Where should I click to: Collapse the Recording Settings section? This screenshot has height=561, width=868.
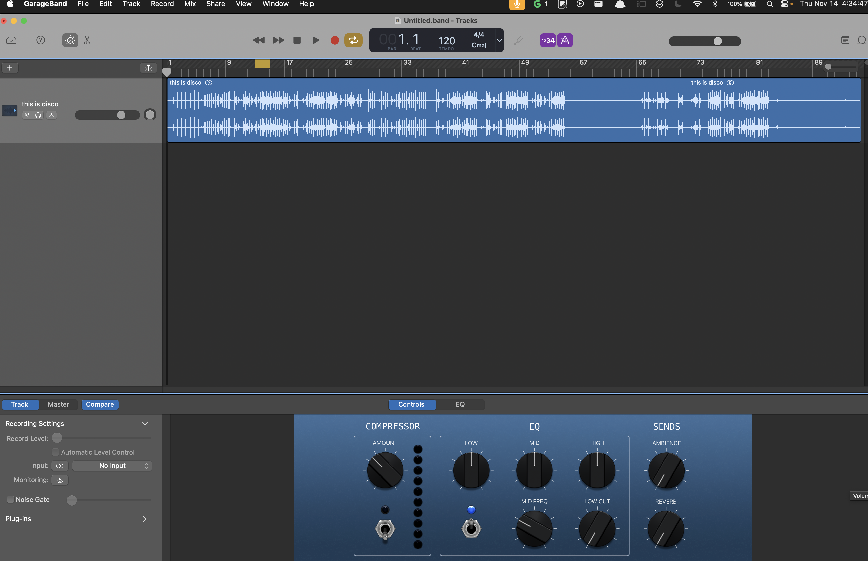coord(145,423)
